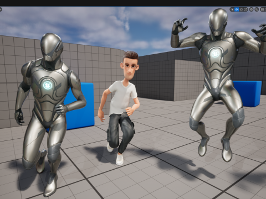
Task: Toggle the grid snapping button
Action: [262, 9]
